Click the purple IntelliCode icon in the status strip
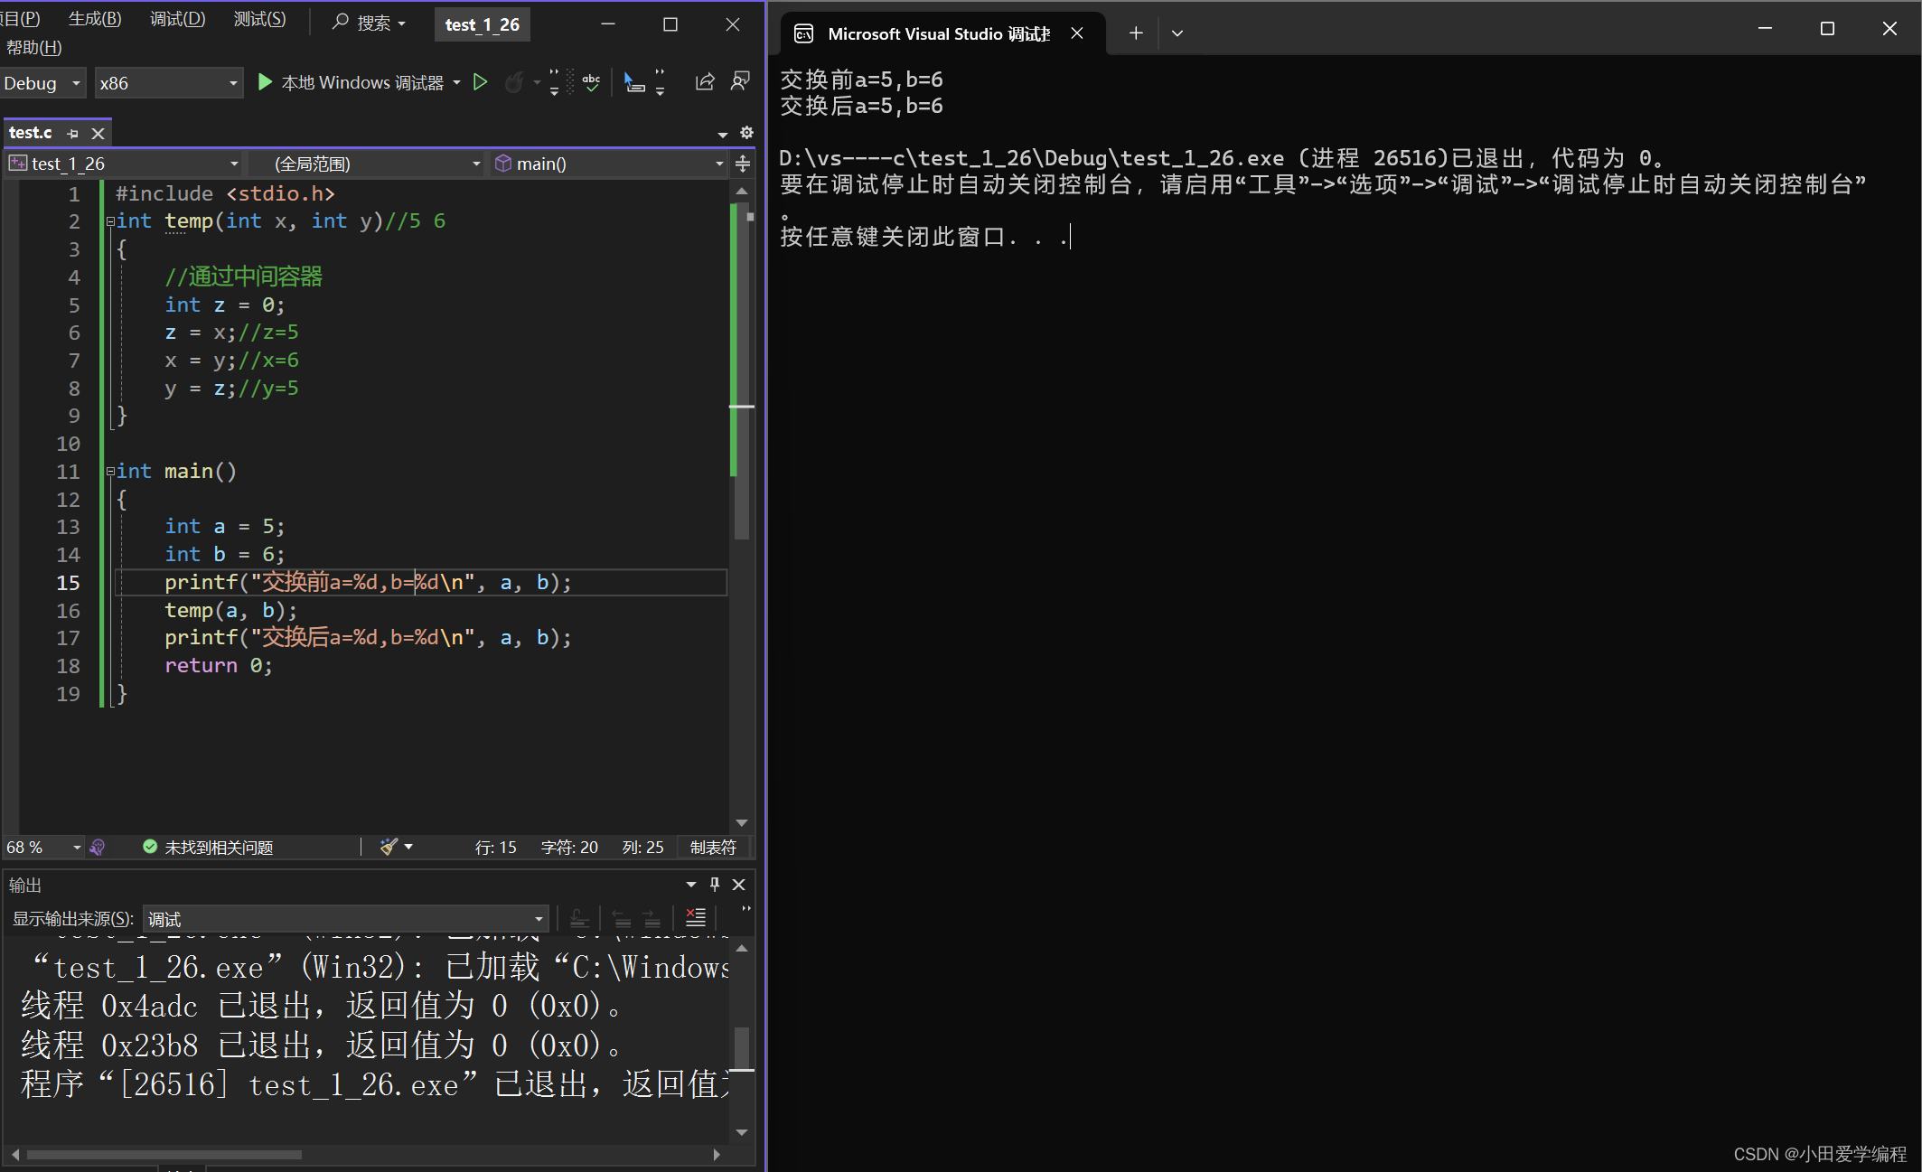 pyautogui.click(x=98, y=847)
